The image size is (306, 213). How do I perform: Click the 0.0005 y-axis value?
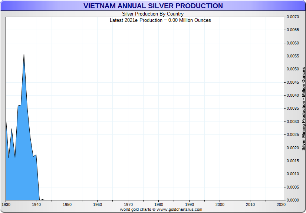(x=293, y=187)
